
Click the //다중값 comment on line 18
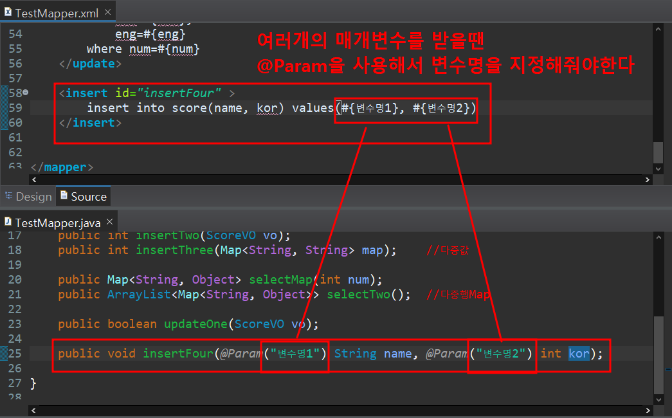point(448,250)
